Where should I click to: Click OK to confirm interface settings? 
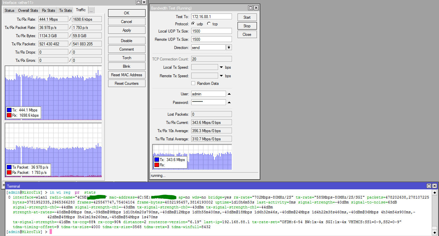coord(127,13)
